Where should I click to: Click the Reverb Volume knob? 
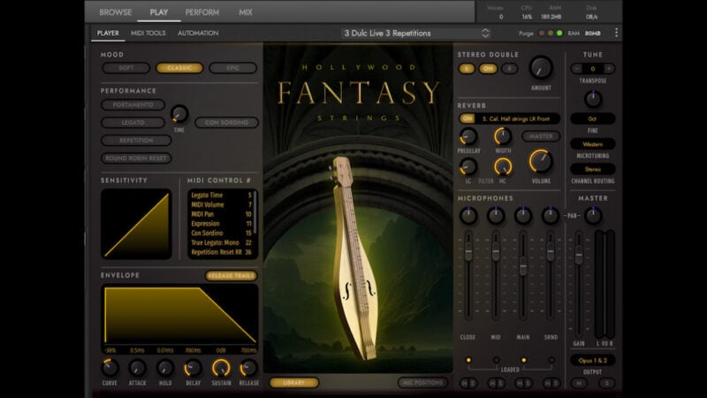tap(540, 161)
